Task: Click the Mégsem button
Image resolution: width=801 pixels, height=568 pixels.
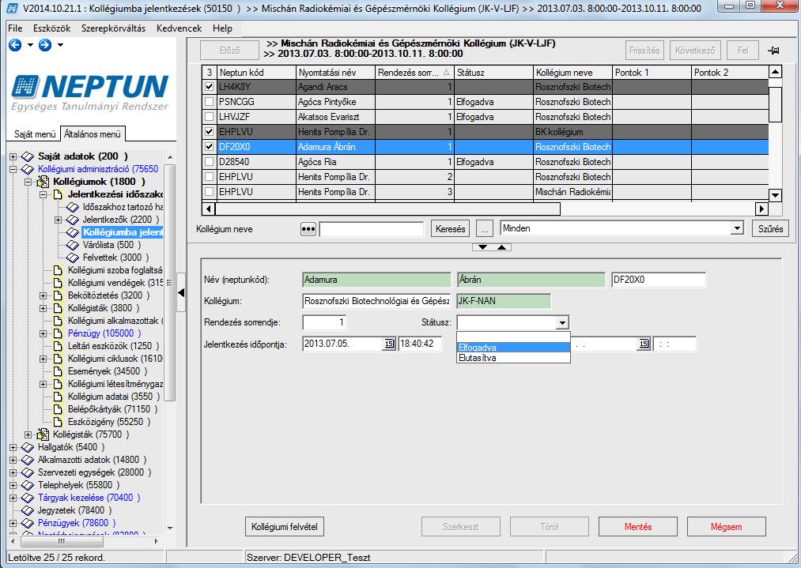Action: [x=727, y=527]
